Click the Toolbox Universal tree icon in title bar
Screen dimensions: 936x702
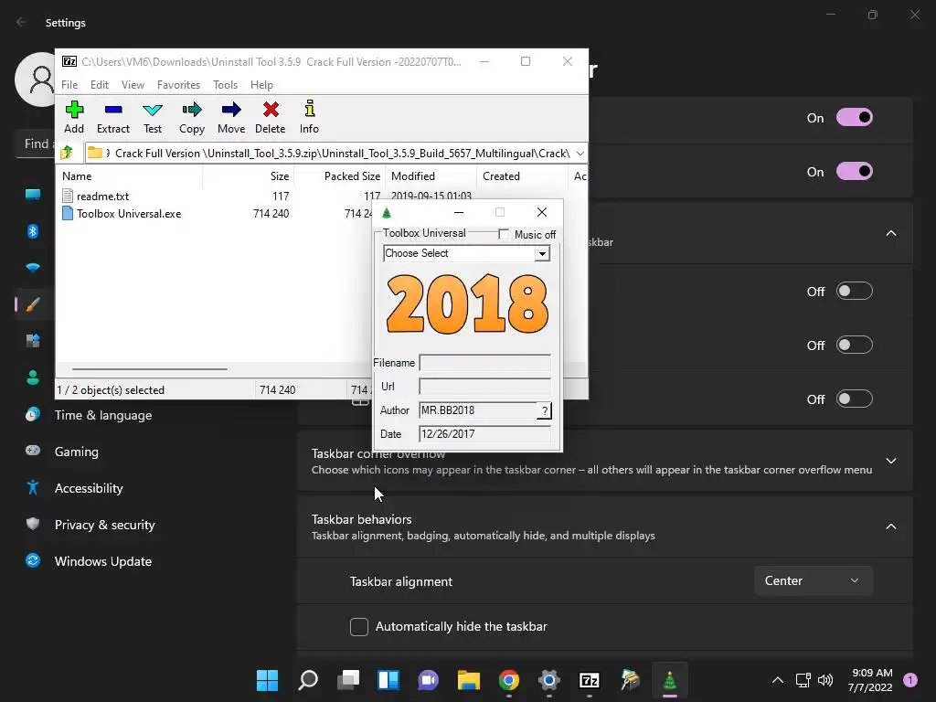click(x=387, y=212)
